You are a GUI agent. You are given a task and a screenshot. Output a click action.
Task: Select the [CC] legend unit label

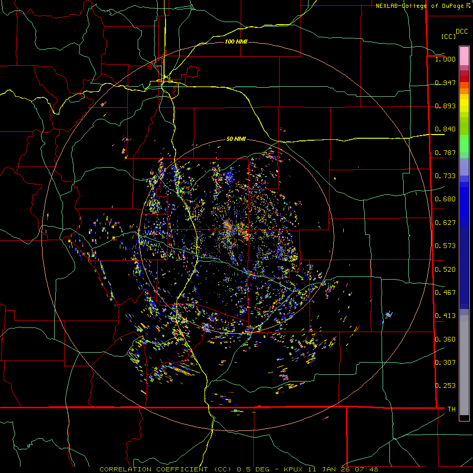[x=448, y=36]
